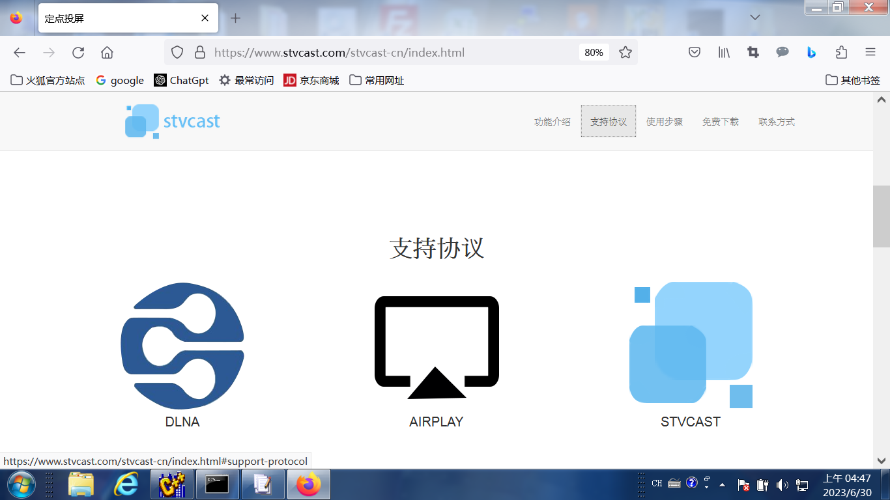Open the network icon in system tray
The image size is (890, 500).
(802, 484)
